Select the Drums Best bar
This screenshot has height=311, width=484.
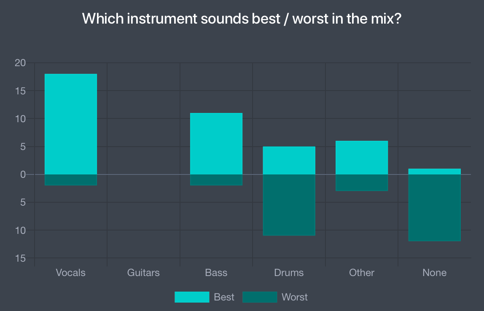(x=289, y=161)
